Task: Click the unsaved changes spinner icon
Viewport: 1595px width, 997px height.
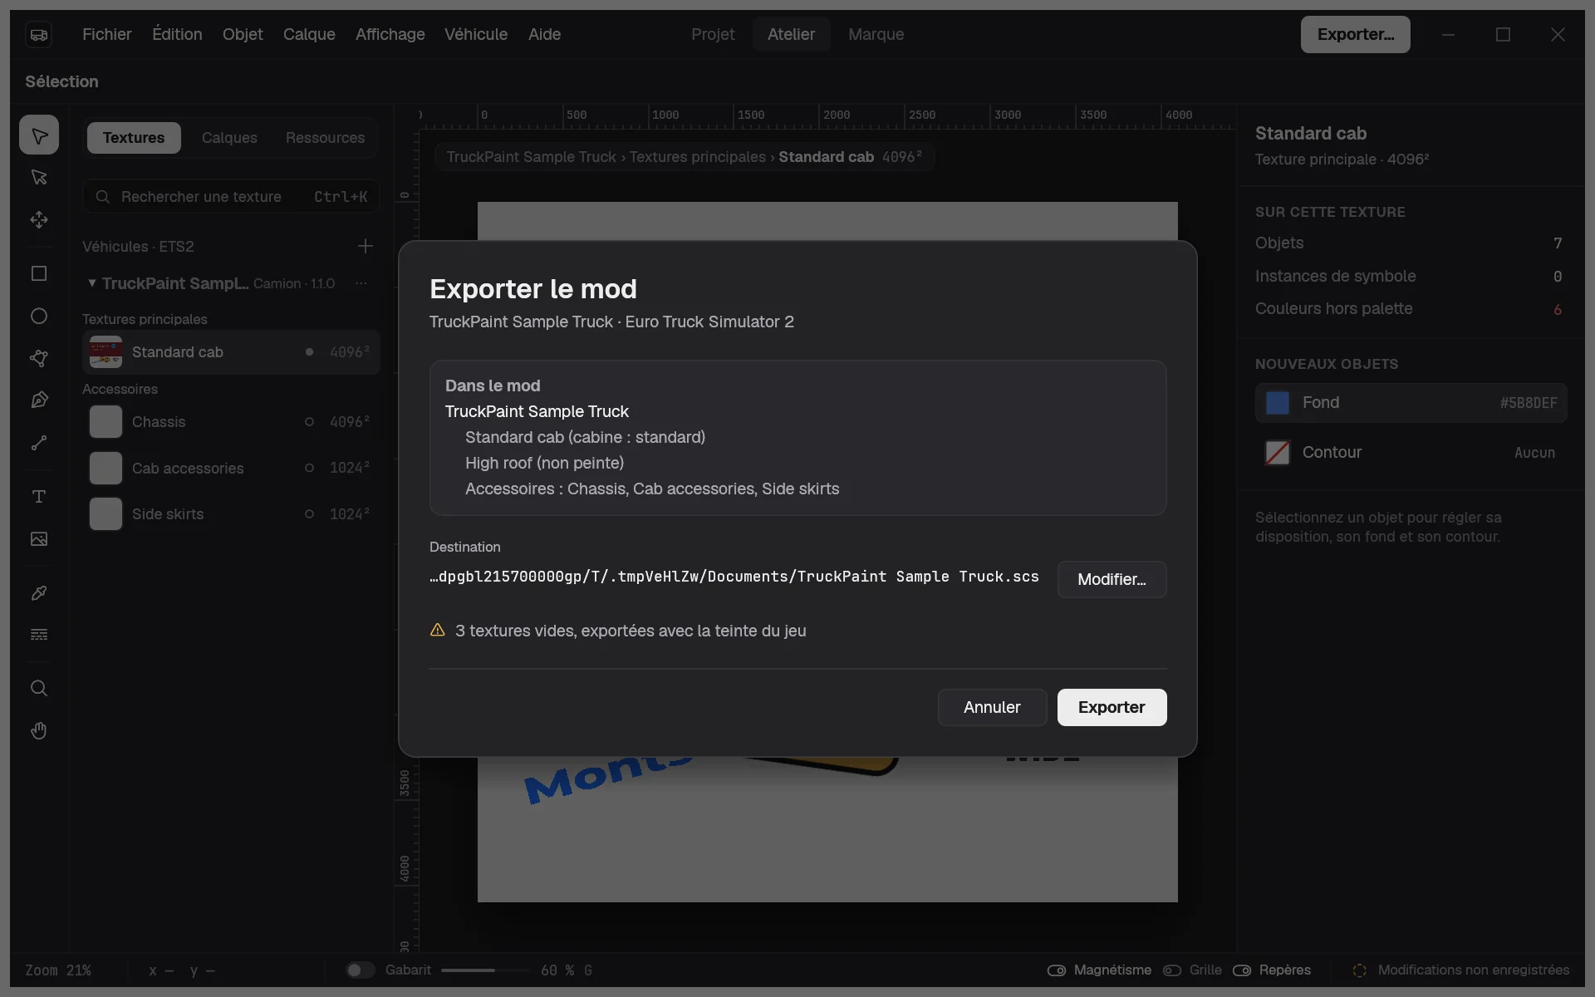Action: 1360,970
